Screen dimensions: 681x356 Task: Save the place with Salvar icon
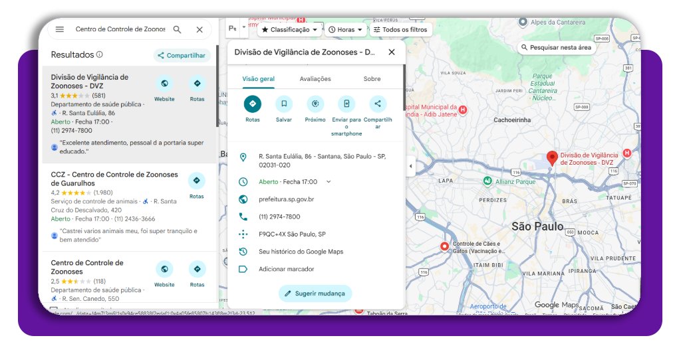(284, 104)
